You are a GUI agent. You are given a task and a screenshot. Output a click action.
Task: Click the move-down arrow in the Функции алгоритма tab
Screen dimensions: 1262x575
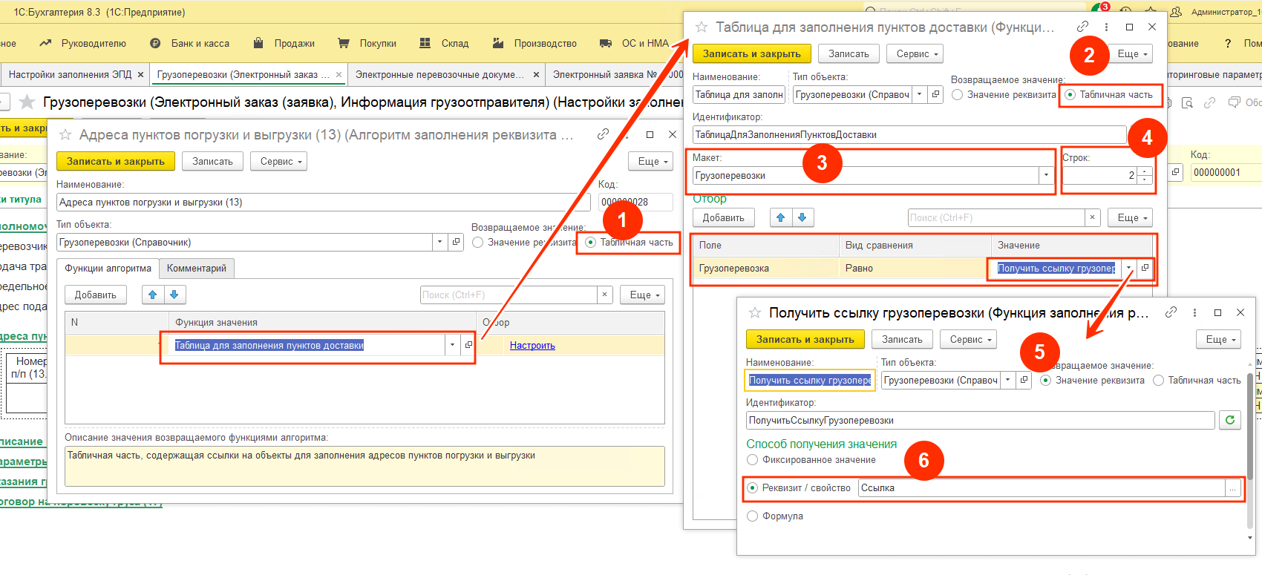174,295
